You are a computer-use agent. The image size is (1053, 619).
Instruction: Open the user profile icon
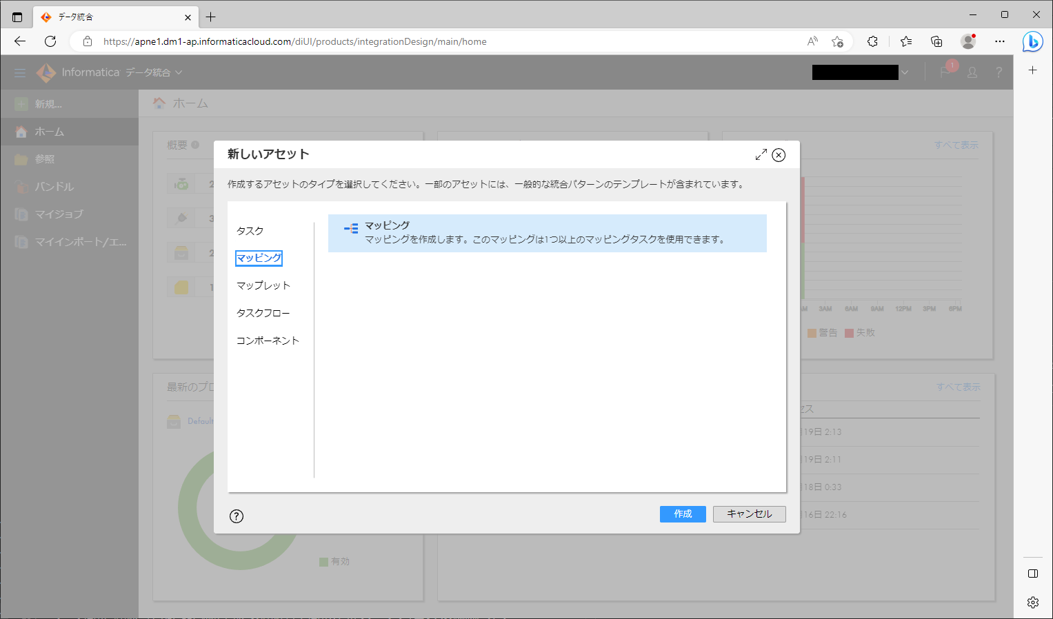[x=972, y=72]
